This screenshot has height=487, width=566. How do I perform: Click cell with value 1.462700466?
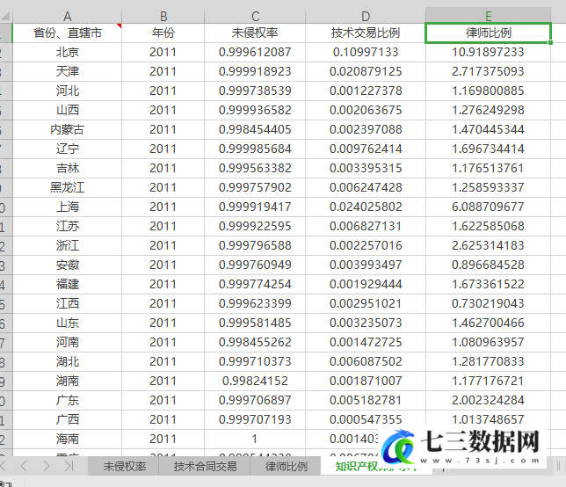pyautogui.click(x=488, y=323)
